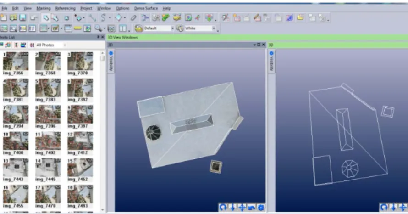Open the White material combo box

tap(200, 28)
